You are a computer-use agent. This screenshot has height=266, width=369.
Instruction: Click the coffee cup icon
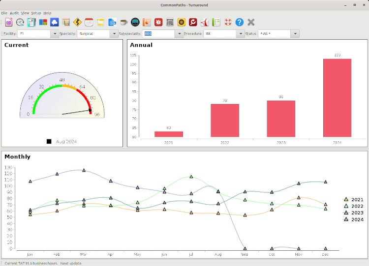(x=123, y=22)
